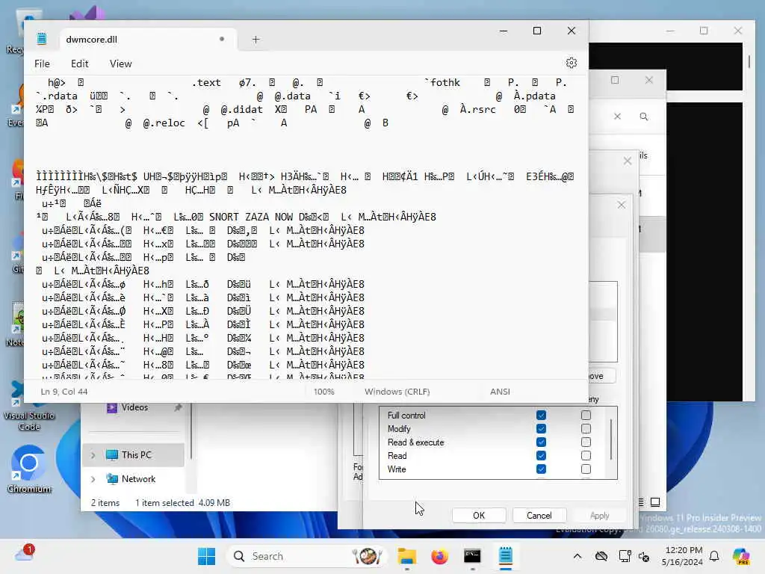Viewport: 765px width, 574px height.
Task: Click the pin icon next to Videos
Action: (178, 407)
